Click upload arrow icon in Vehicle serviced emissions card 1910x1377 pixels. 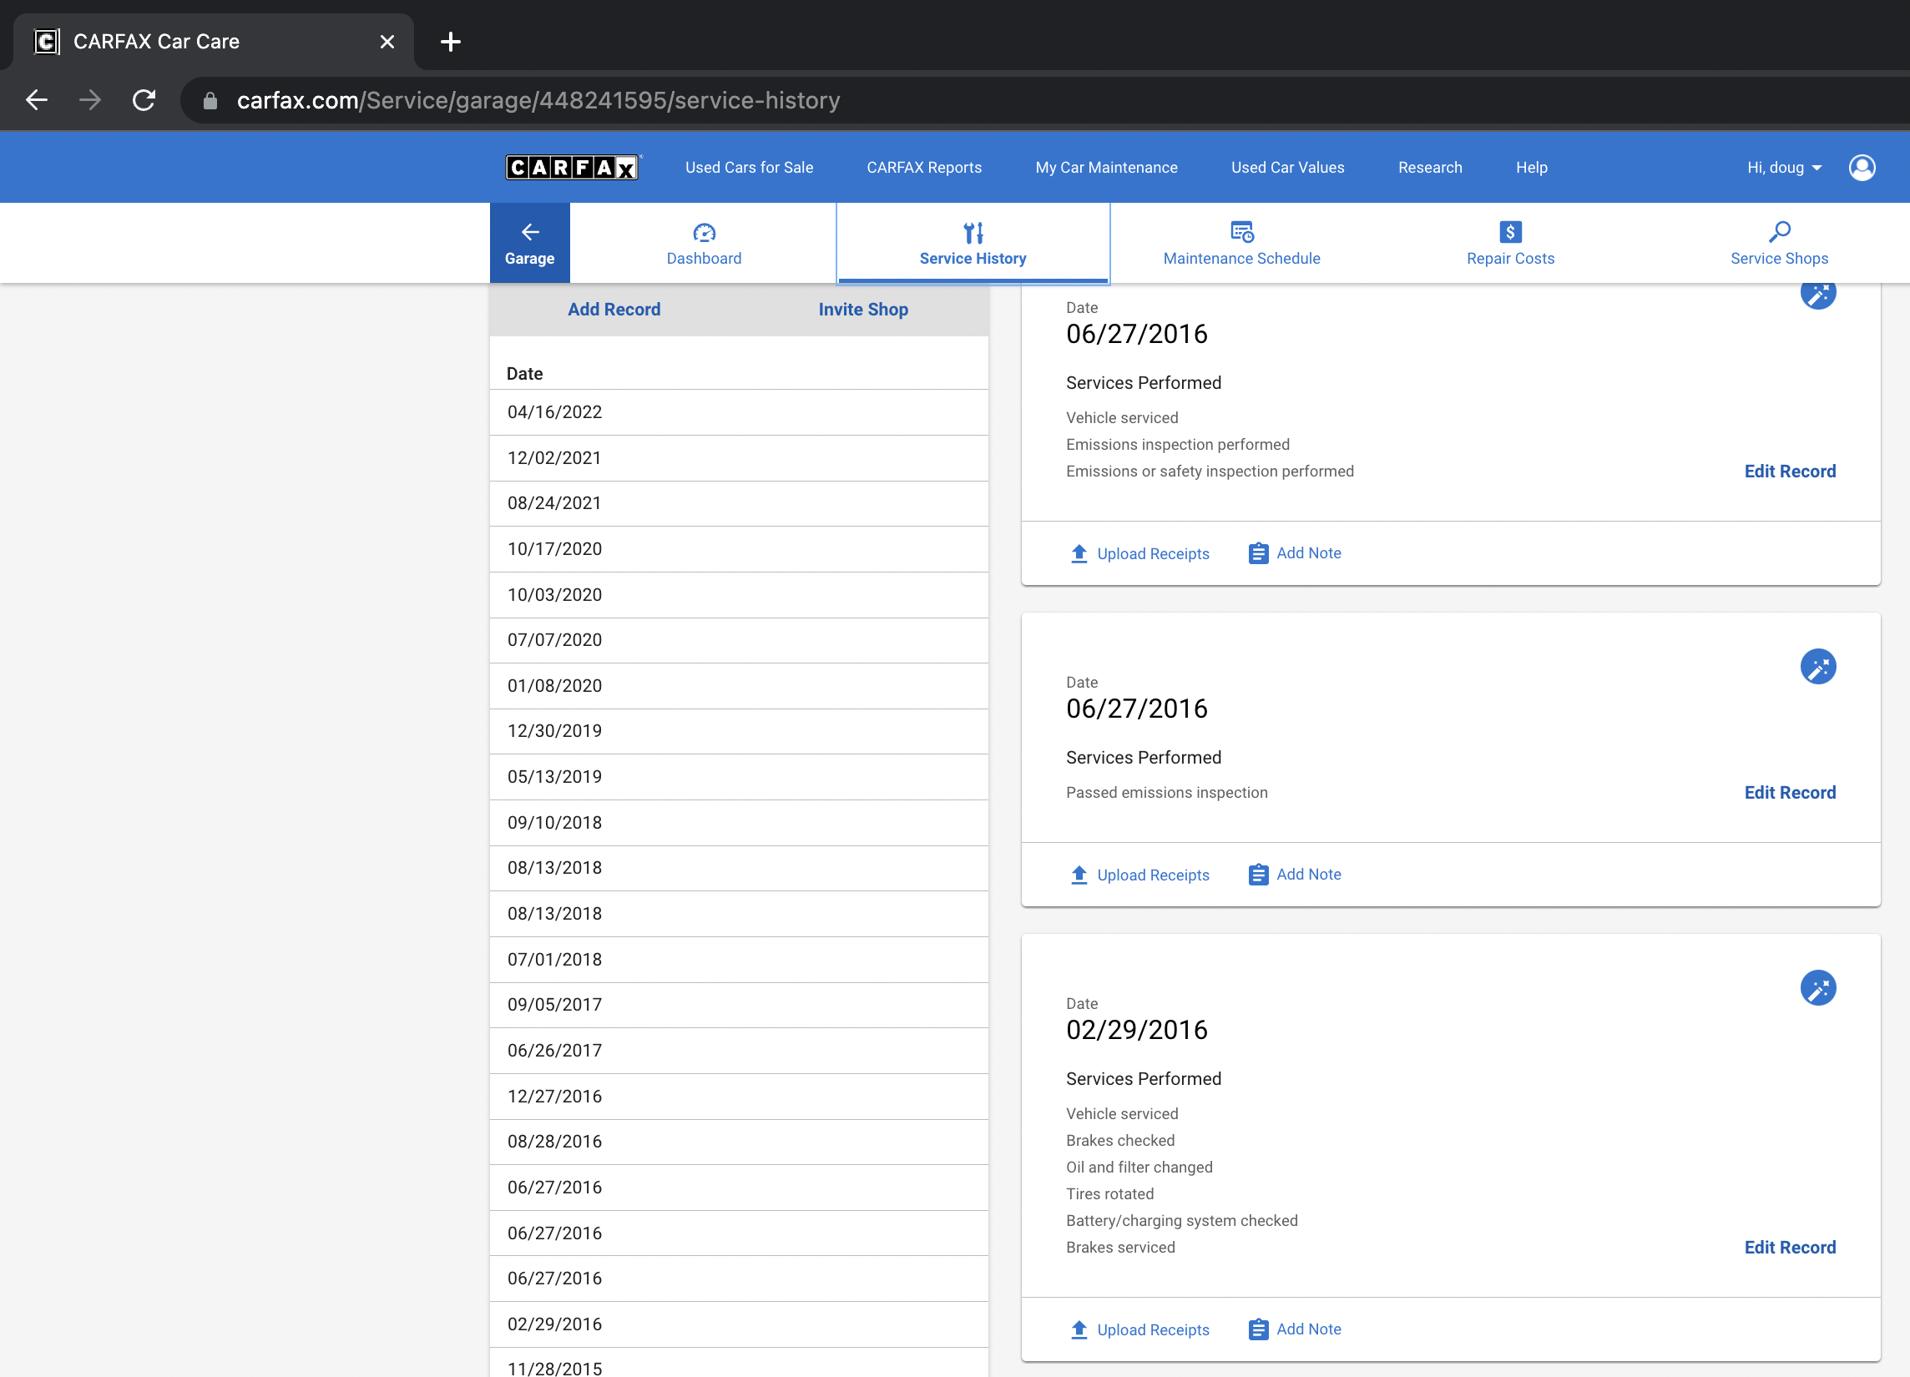[1079, 553]
